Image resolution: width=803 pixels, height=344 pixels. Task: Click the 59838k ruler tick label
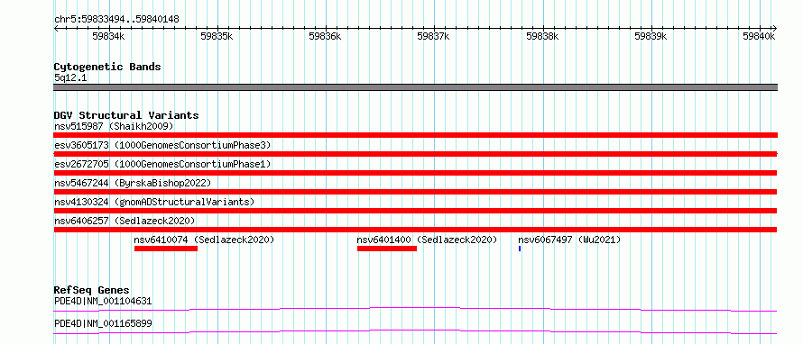click(x=542, y=36)
